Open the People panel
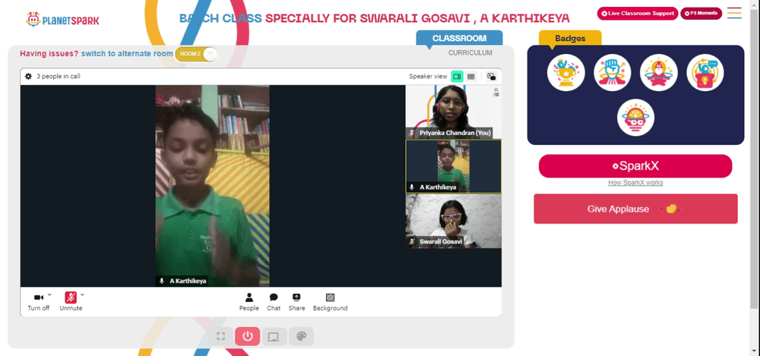The width and height of the screenshot is (760, 356). pyautogui.click(x=249, y=302)
